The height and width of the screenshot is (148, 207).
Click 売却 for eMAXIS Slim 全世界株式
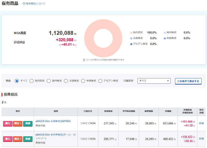(x=28, y=139)
